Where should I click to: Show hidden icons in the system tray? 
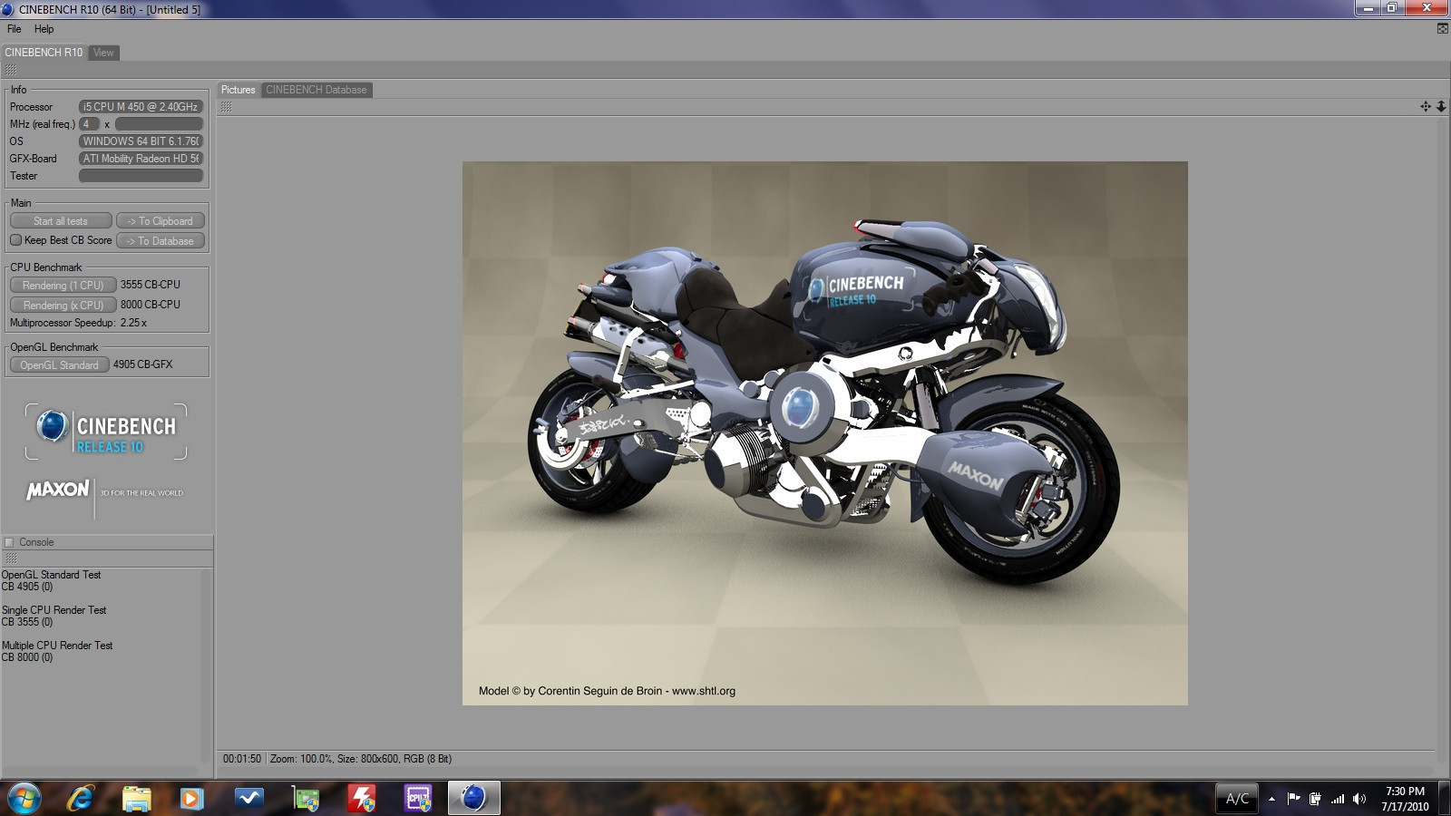pyautogui.click(x=1271, y=799)
